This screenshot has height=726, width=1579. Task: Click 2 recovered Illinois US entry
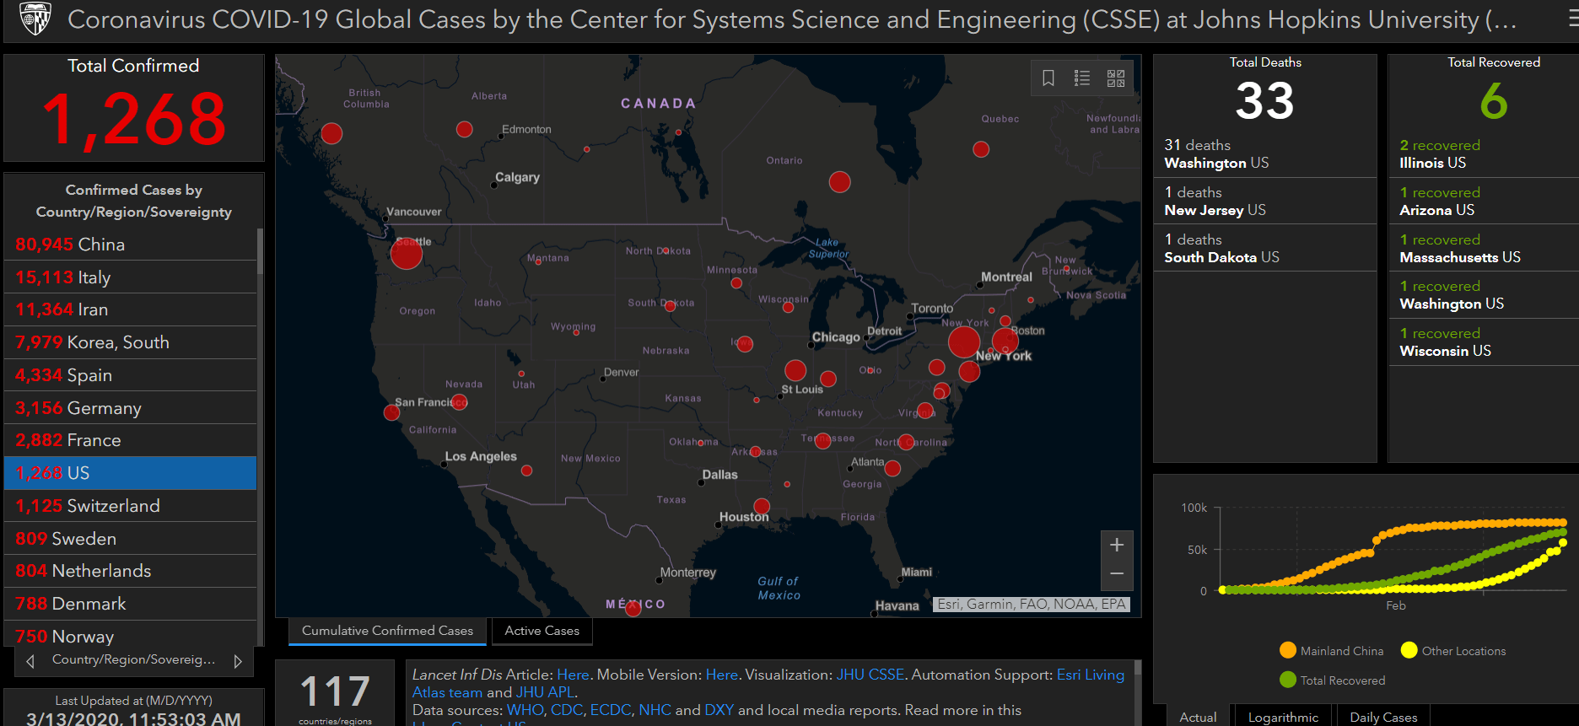[1484, 153]
